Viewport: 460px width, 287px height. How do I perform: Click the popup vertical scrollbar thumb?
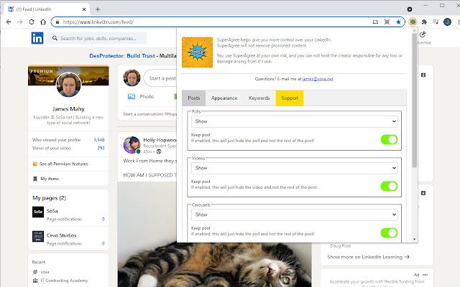pos(414,100)
